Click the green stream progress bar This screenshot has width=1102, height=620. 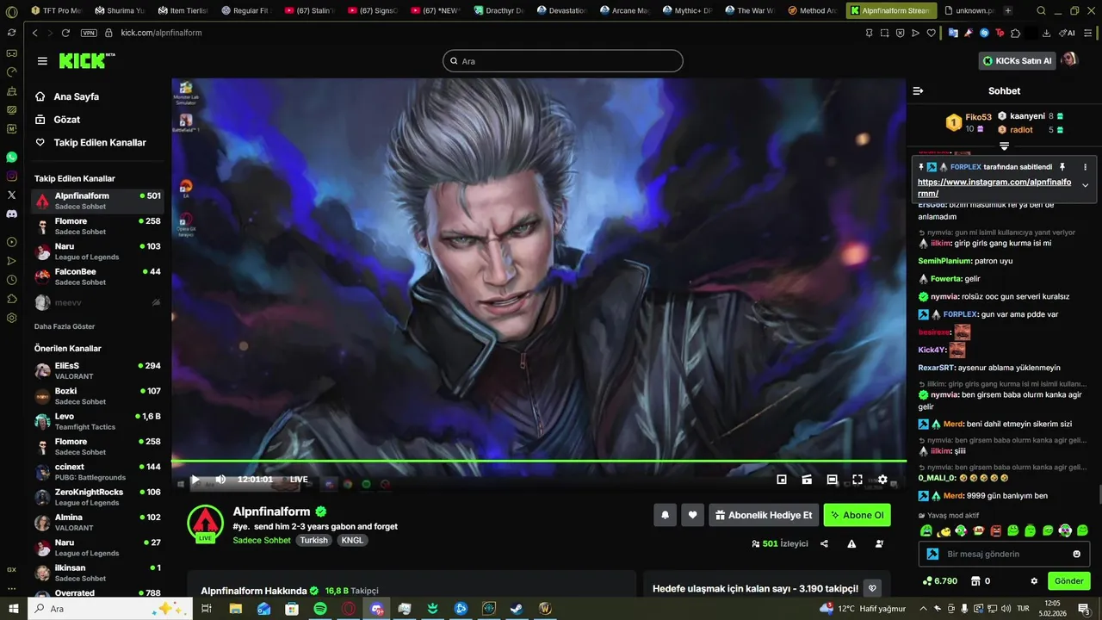click(539, 462)
